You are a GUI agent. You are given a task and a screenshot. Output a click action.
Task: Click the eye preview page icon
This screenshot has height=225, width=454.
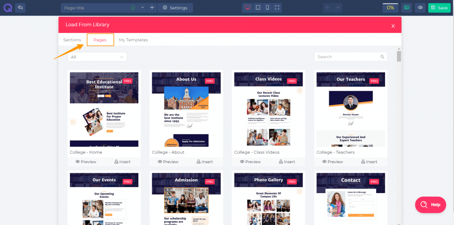pyautogui.click(x=420, y=8)
